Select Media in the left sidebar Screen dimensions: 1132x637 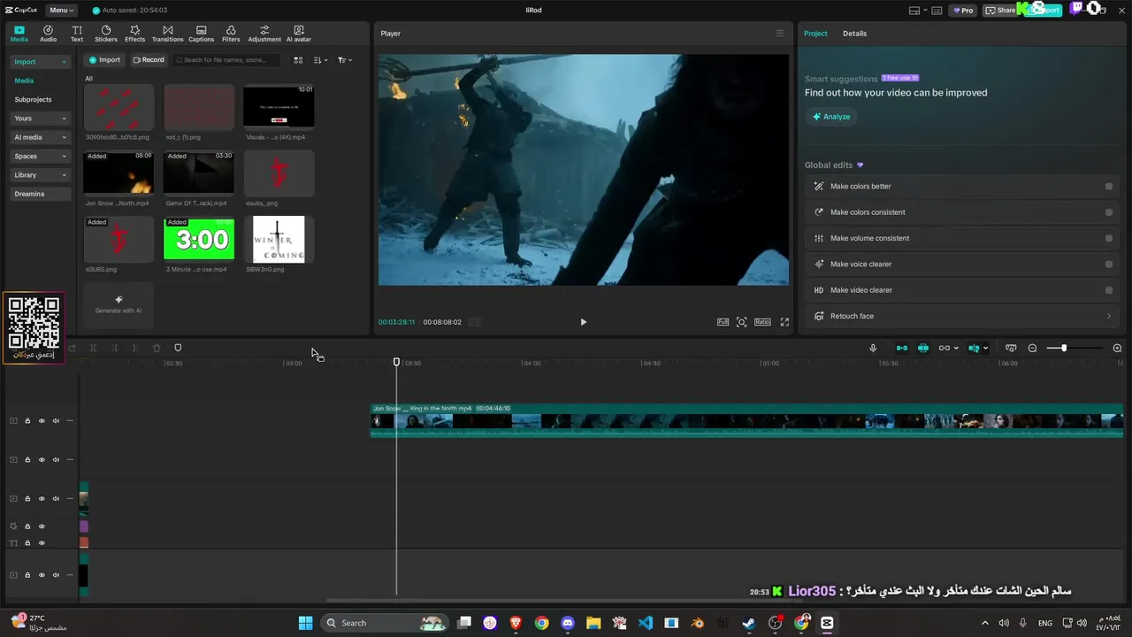point(24,81)
